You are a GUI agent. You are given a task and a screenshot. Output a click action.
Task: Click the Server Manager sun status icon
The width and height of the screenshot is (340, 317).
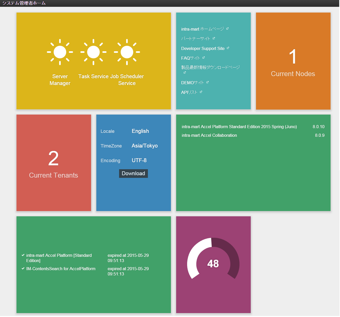[60, 52]
